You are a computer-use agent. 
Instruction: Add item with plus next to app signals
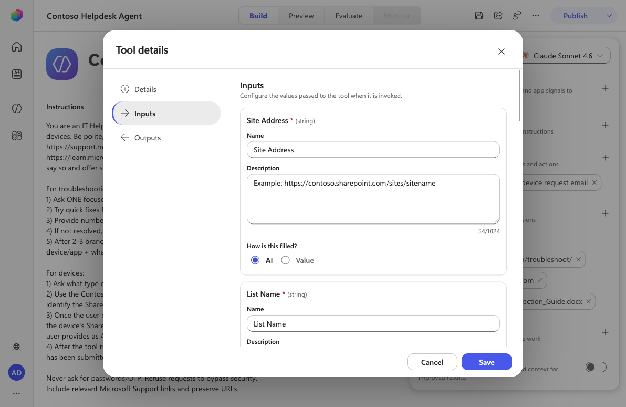tap(605, 88)
